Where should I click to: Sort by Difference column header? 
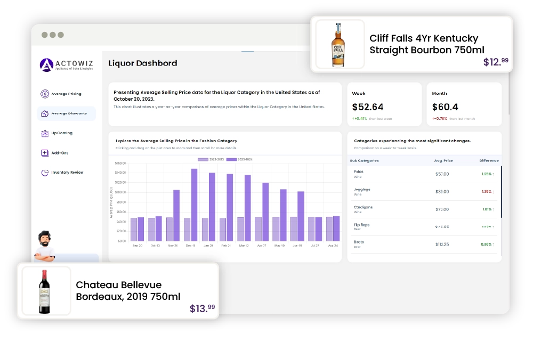489,161
